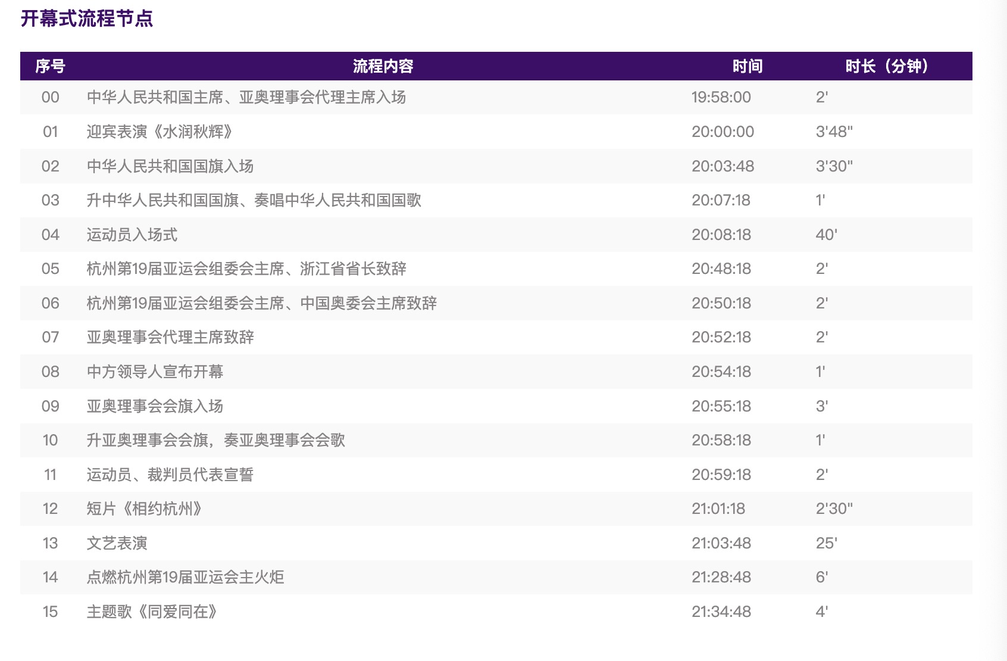The image size is (1007, 661).
Task: Select row 00 主席入场 text
Action: [246, 97]
